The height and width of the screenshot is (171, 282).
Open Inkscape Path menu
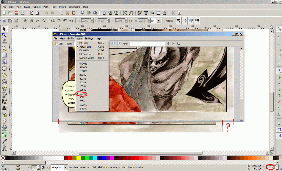[x=46, y=7]
